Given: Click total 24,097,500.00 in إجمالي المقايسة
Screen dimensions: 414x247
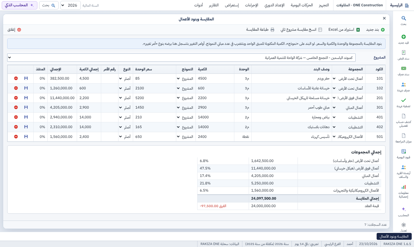Looking at the screenshot, I should (x=264, y=198).
